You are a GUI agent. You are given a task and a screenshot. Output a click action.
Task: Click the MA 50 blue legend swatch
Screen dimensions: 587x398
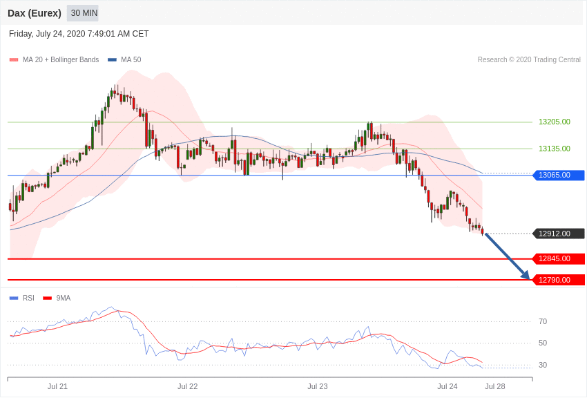tap(112, 60)
